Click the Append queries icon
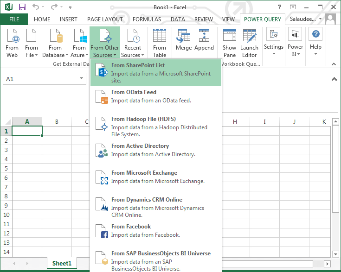 pos(204,40)
